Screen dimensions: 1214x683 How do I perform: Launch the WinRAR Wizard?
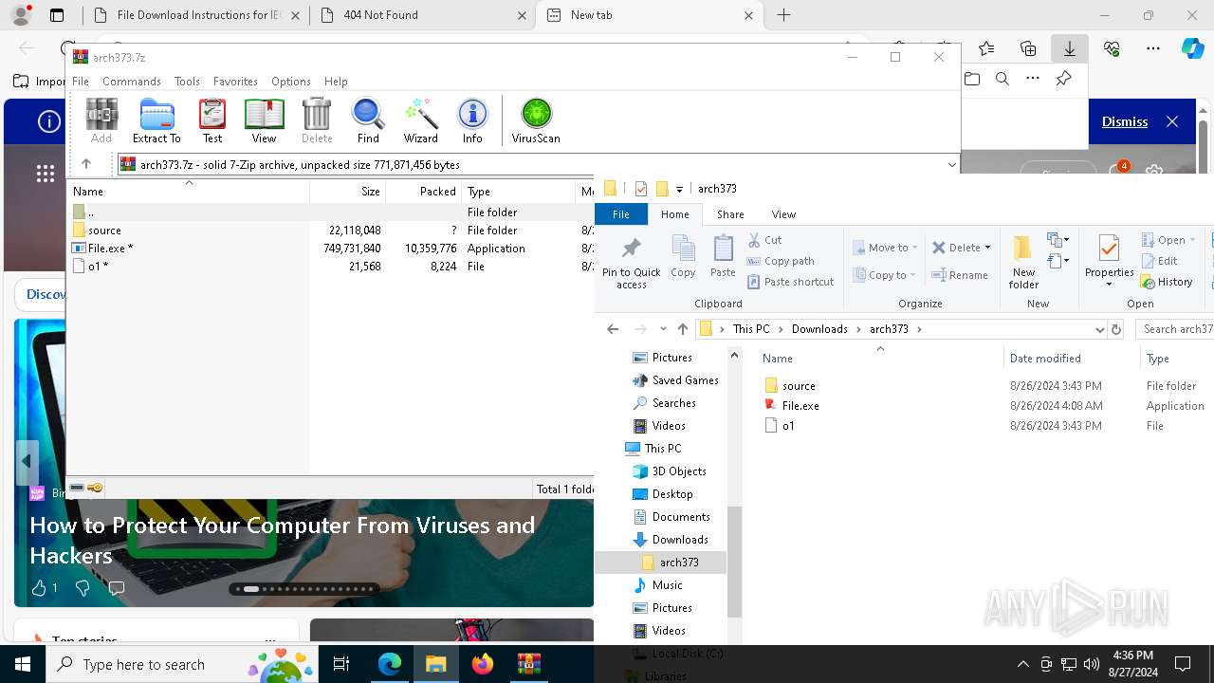tap(420, 120)
